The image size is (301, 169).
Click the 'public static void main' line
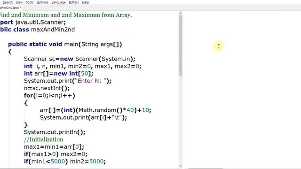[65, 44]
